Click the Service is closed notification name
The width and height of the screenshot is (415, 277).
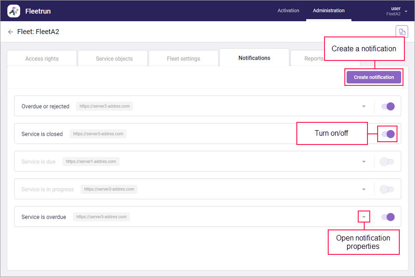(42, 134)
